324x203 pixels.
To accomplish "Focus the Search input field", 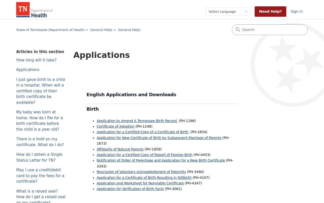I will point(270,30).
